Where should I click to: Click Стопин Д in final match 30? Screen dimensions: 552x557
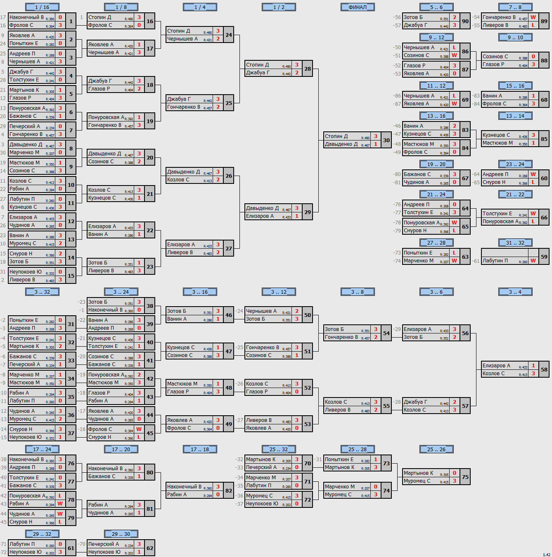coord(336,136)
